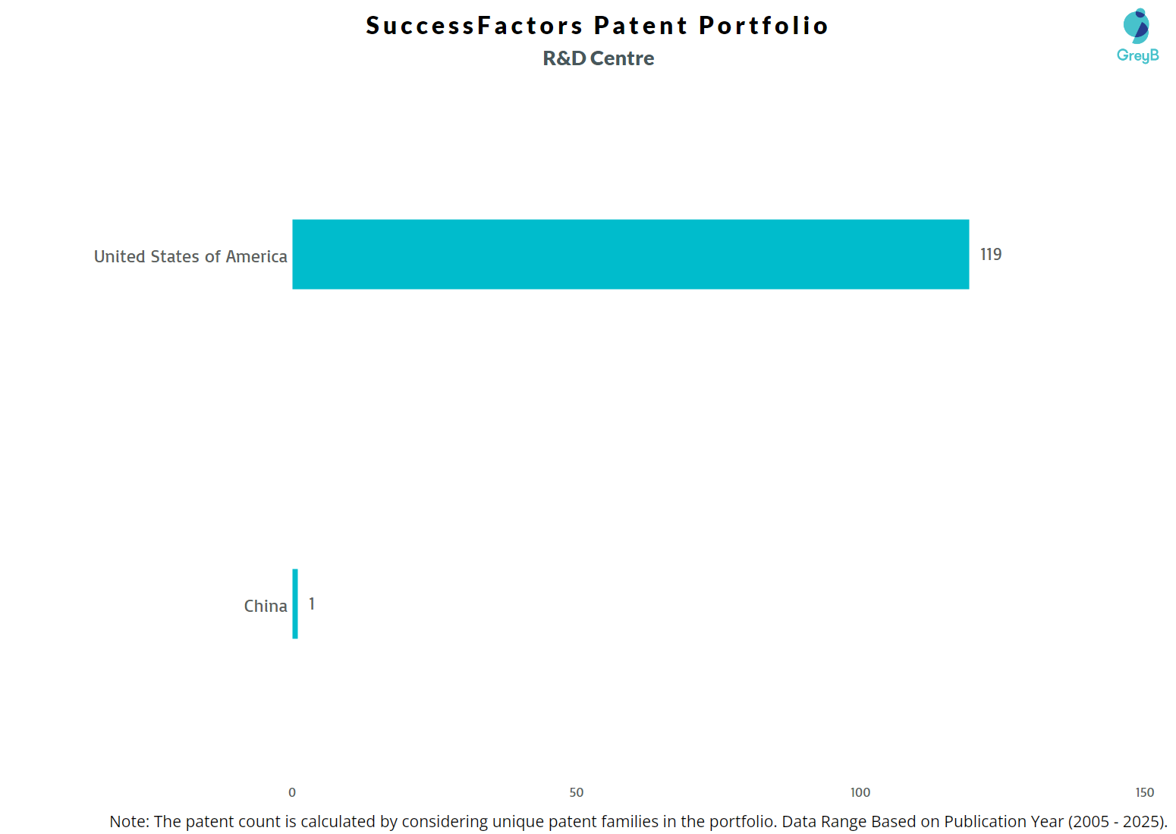
Task: Click the 150 tick on the x-axis
Action: 1144,792
